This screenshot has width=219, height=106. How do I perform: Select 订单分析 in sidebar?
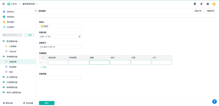[13, 51]
